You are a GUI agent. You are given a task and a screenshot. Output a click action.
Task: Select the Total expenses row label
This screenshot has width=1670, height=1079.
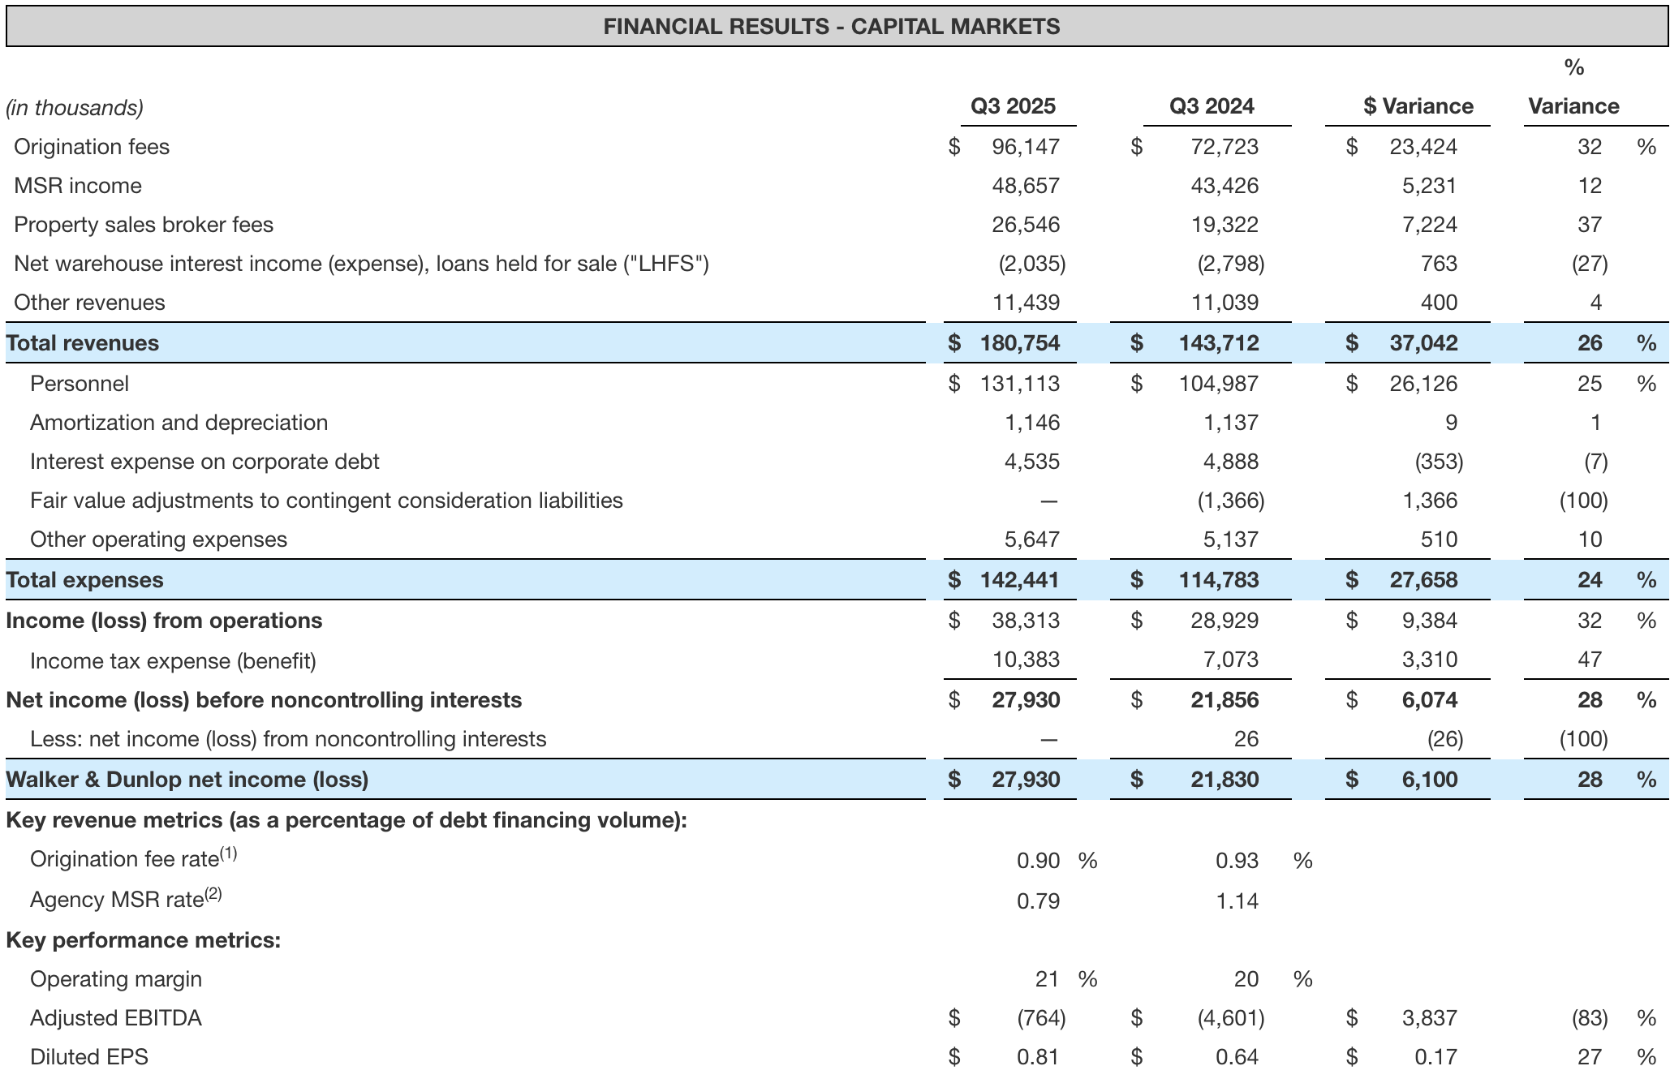[84, 580]
